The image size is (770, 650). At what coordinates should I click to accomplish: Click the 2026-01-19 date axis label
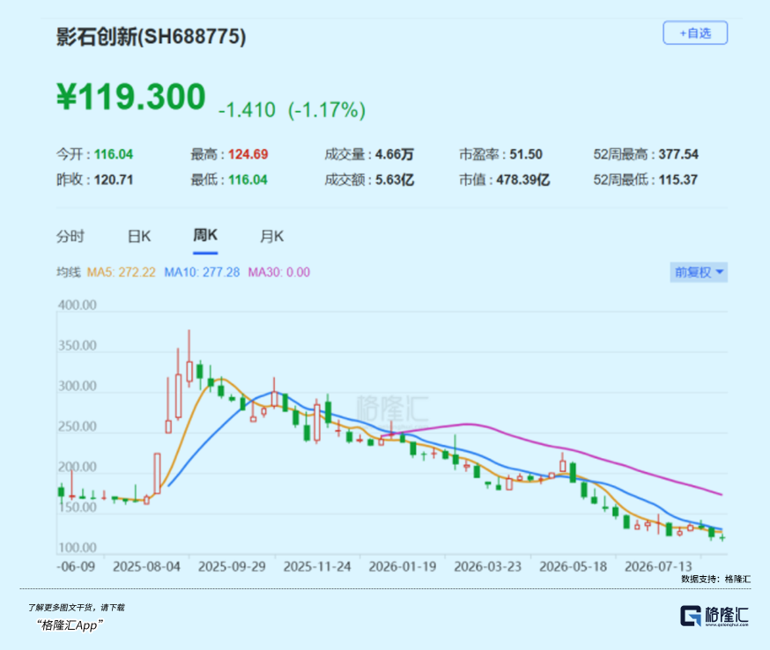click(x=403, y=566)
